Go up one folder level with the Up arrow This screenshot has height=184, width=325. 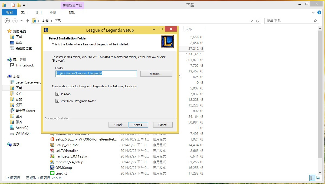pos(28,21)
